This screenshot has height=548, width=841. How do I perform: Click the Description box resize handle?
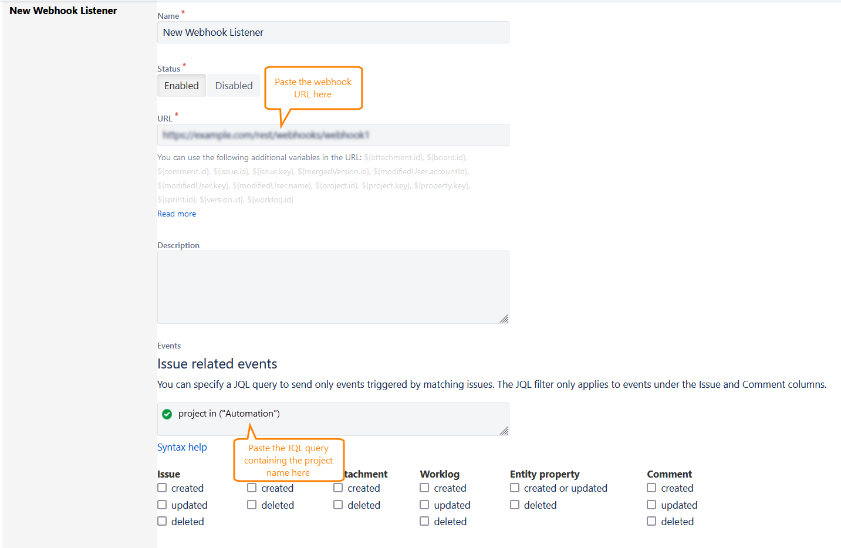pos(504,319)
